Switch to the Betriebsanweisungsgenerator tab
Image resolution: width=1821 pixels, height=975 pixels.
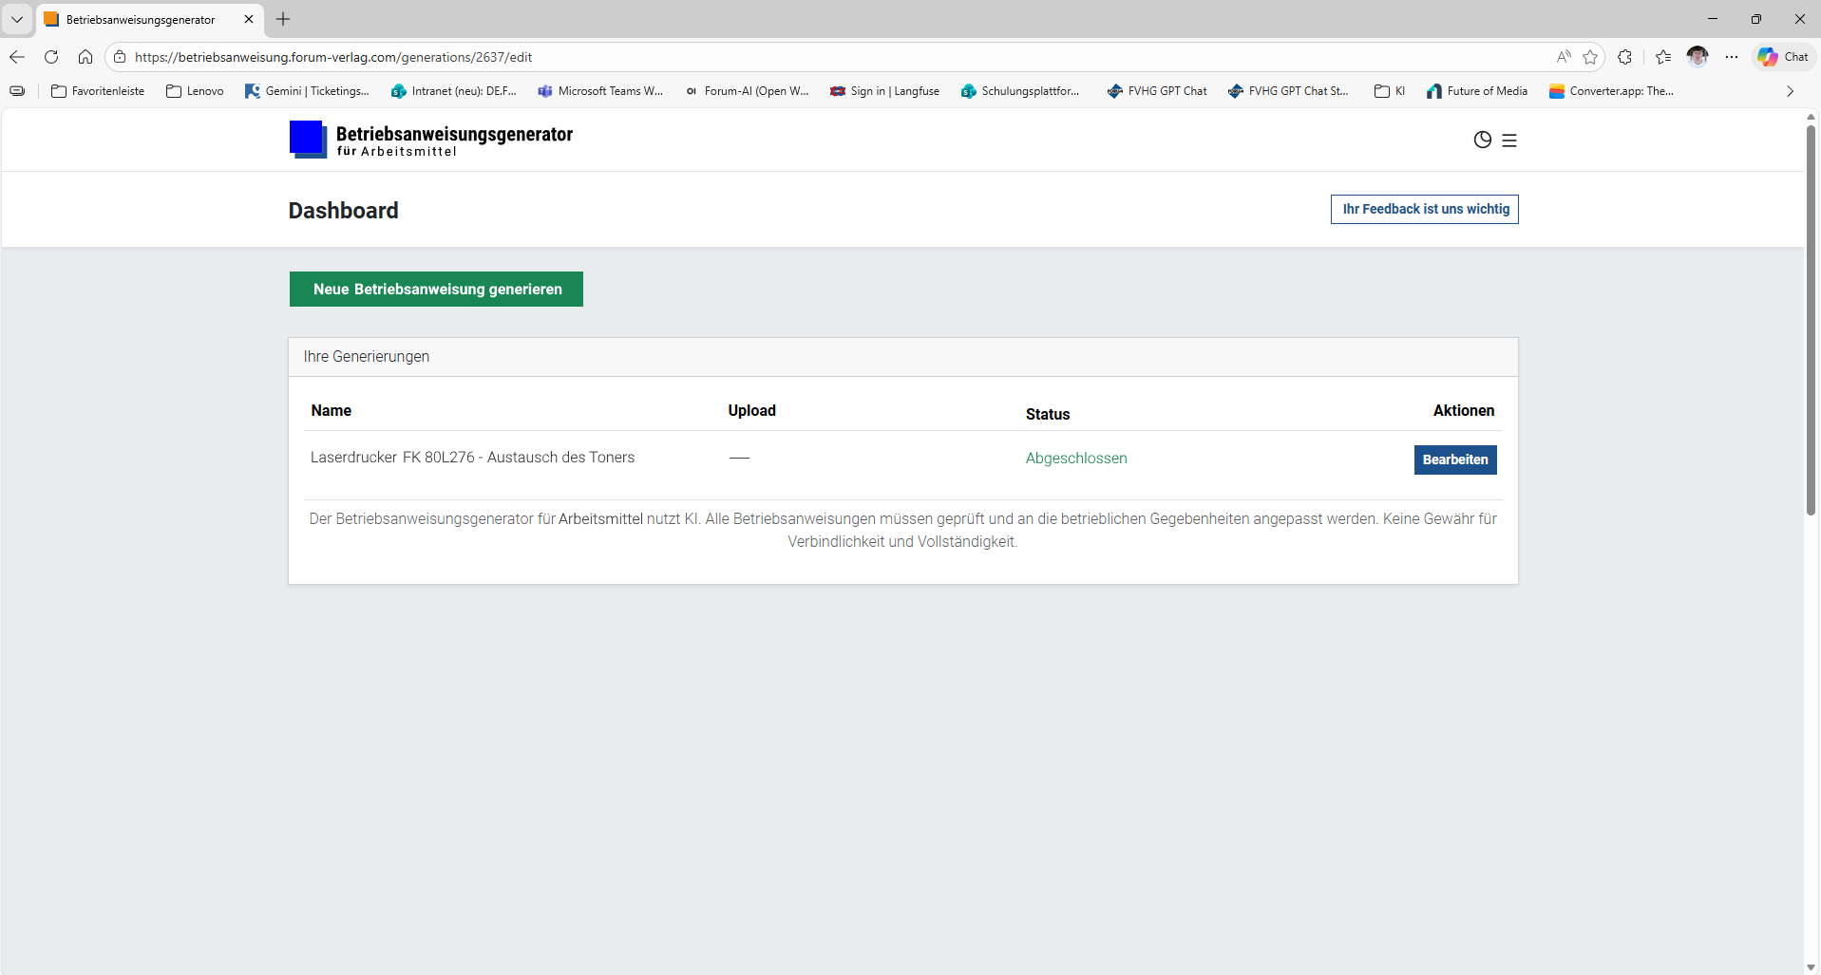pos(141,19)
